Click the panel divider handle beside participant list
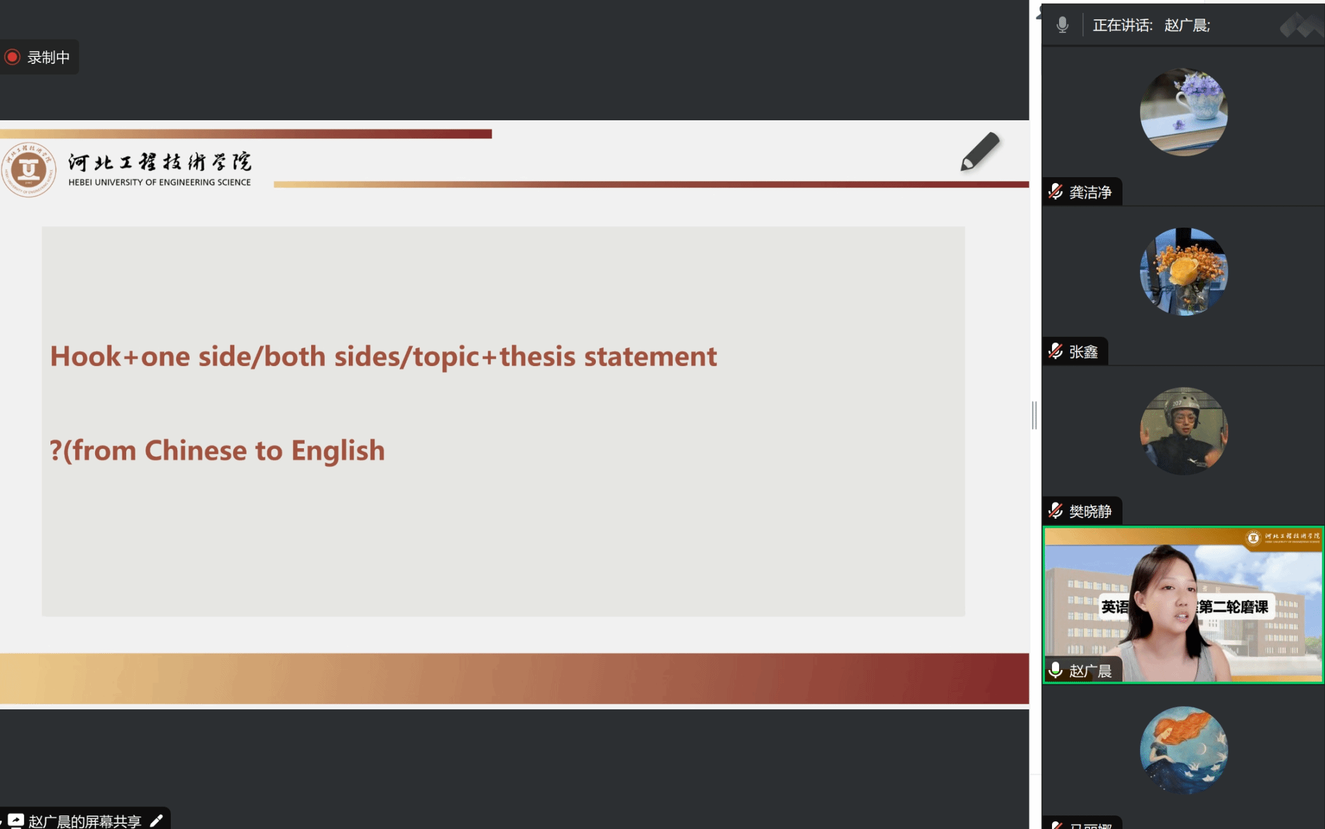The image size is (1325, 829). [1034, 415]
